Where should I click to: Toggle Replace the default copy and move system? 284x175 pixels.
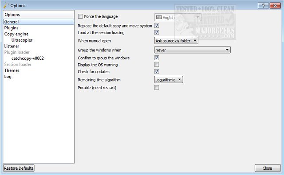157,26
